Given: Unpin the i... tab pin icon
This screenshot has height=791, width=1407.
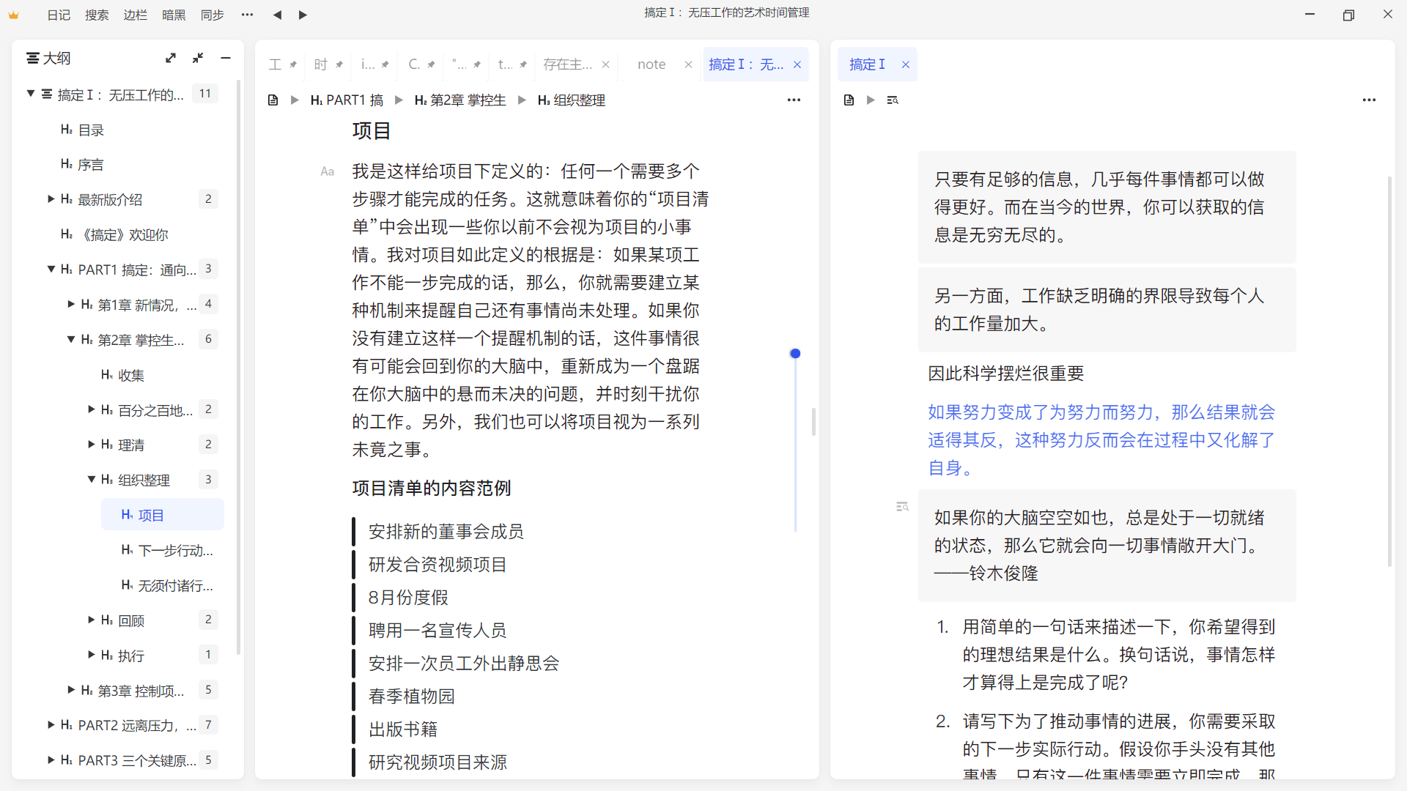Looking at the screenshot, I should coord(385,64).
